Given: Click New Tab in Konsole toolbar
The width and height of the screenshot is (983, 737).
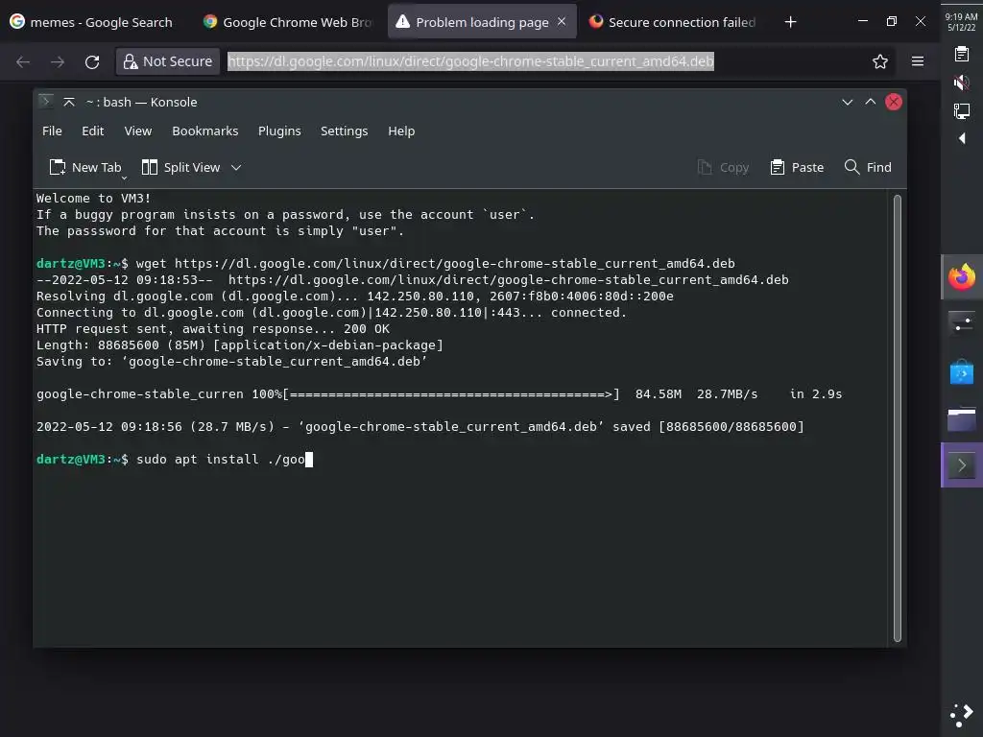Looking at the screenshot, I should click(85, 167).
